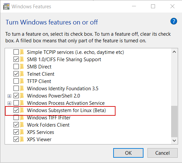Open the blue help question mark icon
This screenshot has width=182, height=163.
pos(174,21)
